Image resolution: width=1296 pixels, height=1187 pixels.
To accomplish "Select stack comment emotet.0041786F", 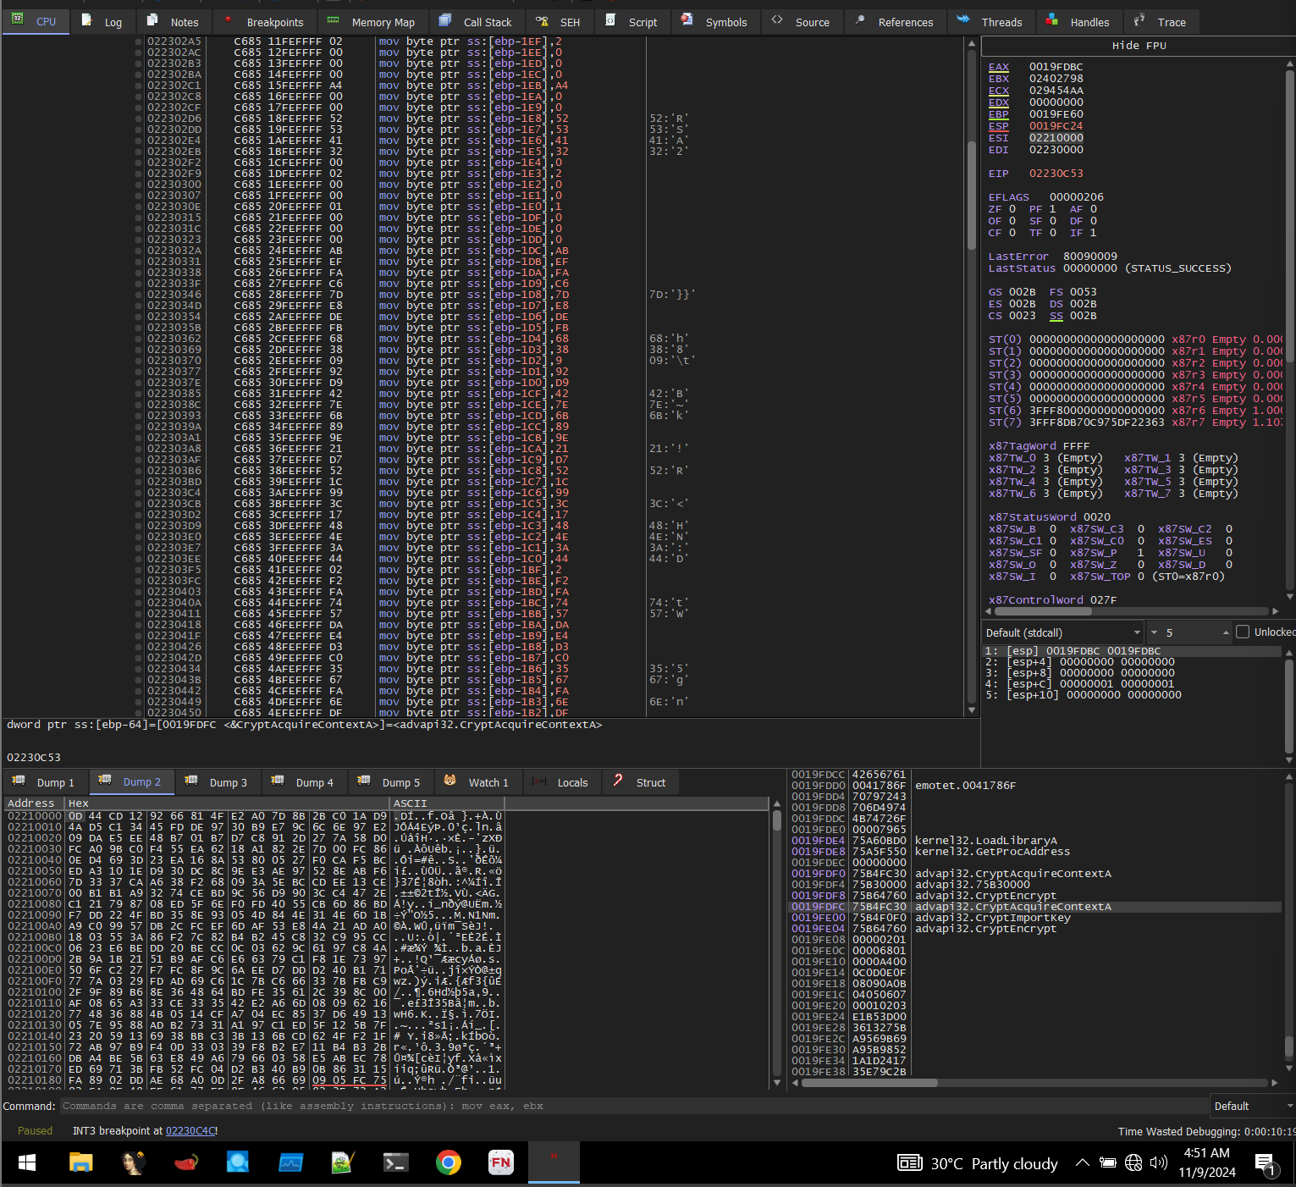I will 966,785.
